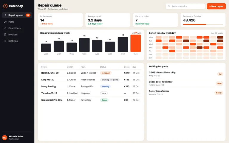
Task: Click the Patchbay logo icon
Action: point(5,6)
